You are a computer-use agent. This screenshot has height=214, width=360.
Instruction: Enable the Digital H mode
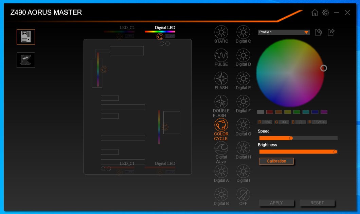243,150
